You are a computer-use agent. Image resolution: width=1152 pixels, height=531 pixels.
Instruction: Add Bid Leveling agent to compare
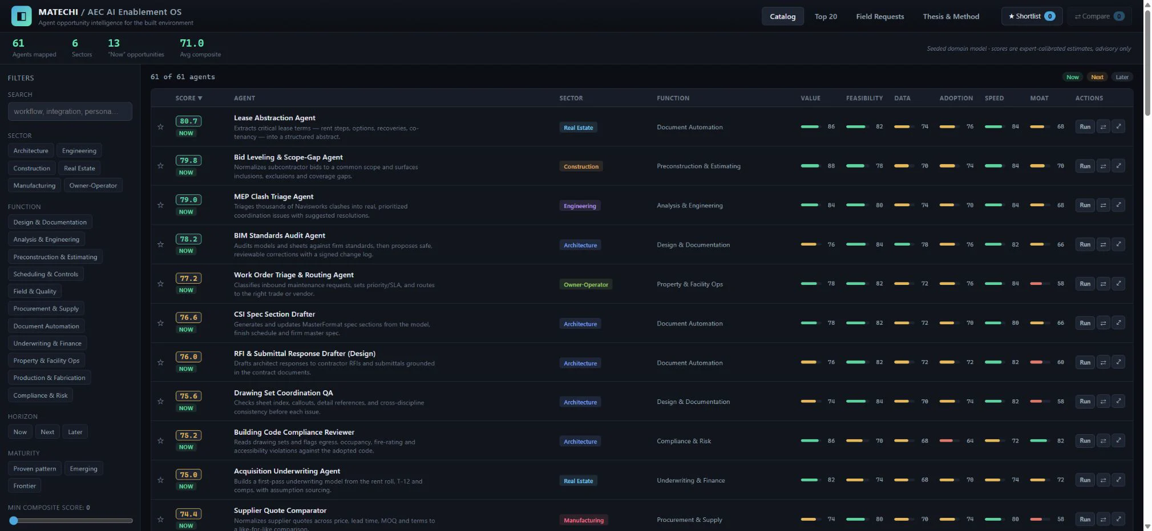(x=1103, y=166)
